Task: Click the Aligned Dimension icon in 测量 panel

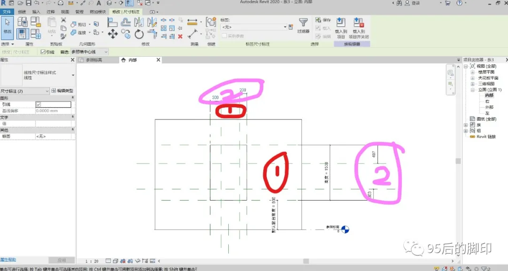Action: 192,22
